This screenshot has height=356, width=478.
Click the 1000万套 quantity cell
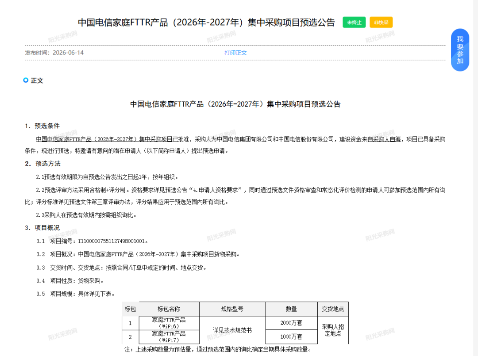tap(291, 337)
